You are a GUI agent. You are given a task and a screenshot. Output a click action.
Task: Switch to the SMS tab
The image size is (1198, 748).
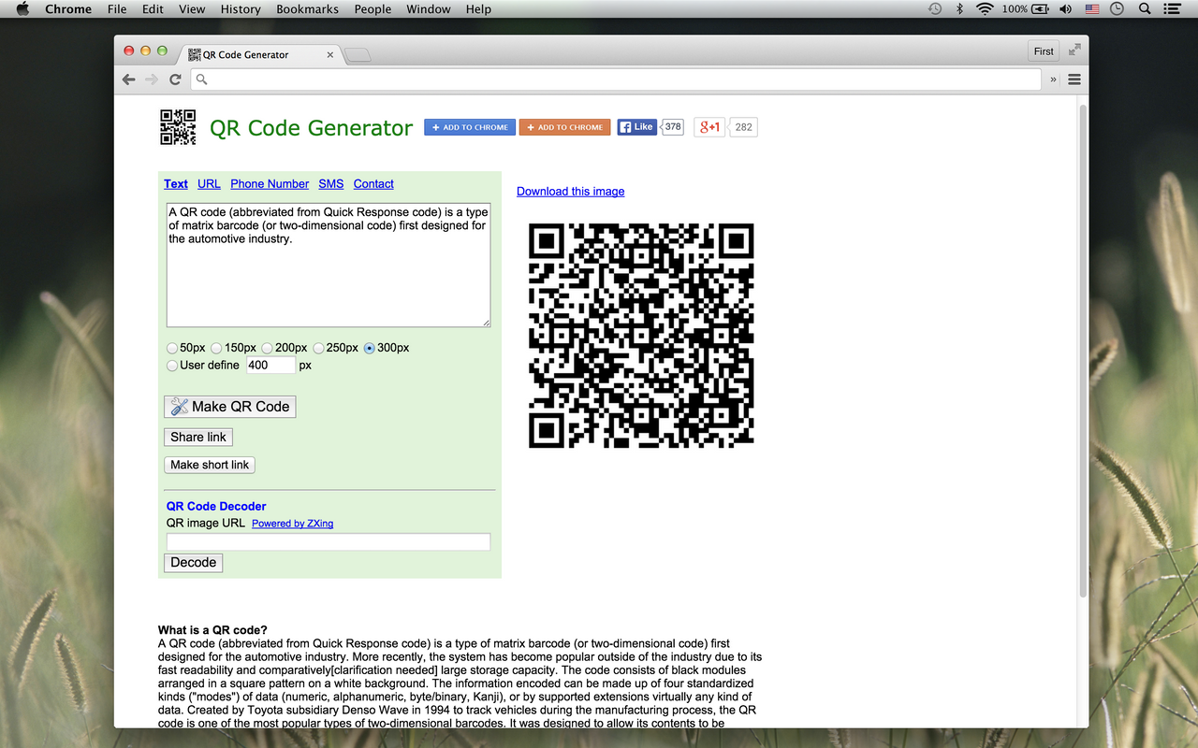point(330,183)
